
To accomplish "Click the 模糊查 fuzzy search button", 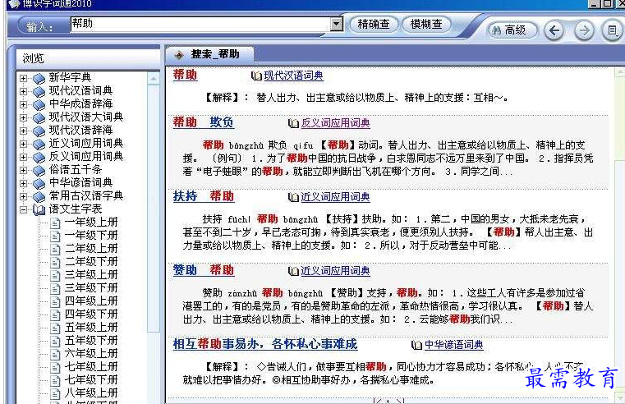I will [x=426, y=25].
